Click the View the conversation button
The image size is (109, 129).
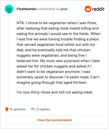tap(55, 120)
